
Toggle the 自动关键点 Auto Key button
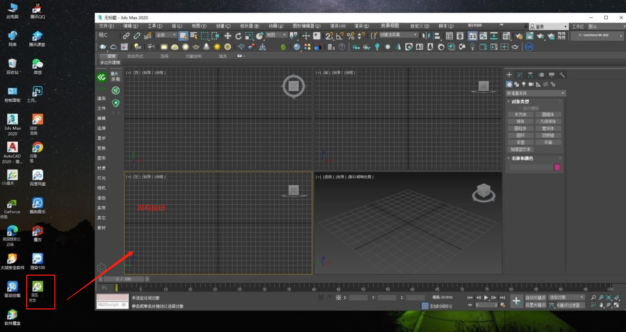pyautogui.click(x=535, y=298)
